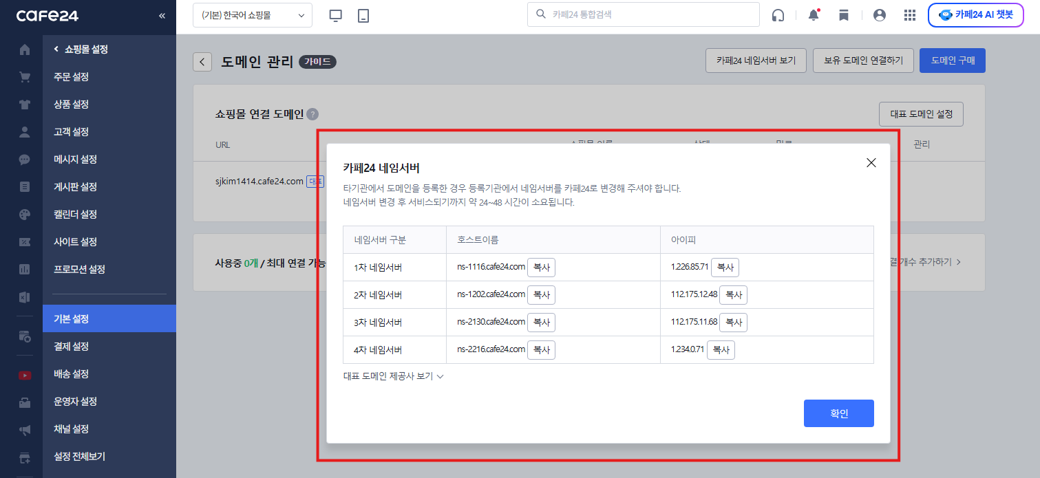
Task: Open the YouTube icon in the rail
Action: (x=25, y=376)
